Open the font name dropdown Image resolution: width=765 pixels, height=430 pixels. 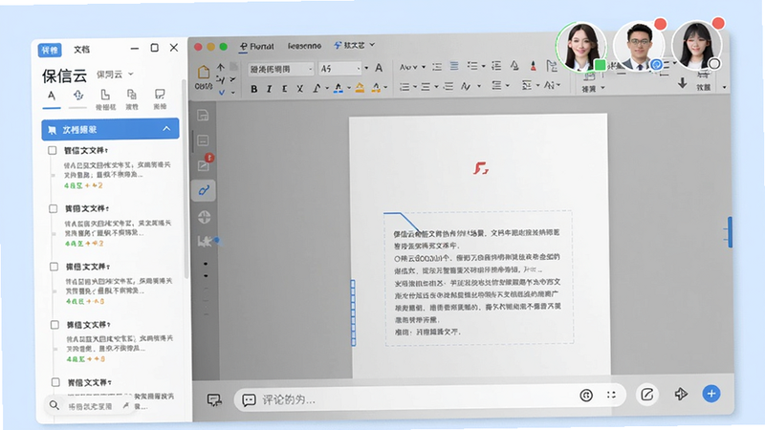(x=280, y=69)
